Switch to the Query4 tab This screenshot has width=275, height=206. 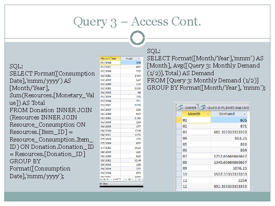pos(187,107)
